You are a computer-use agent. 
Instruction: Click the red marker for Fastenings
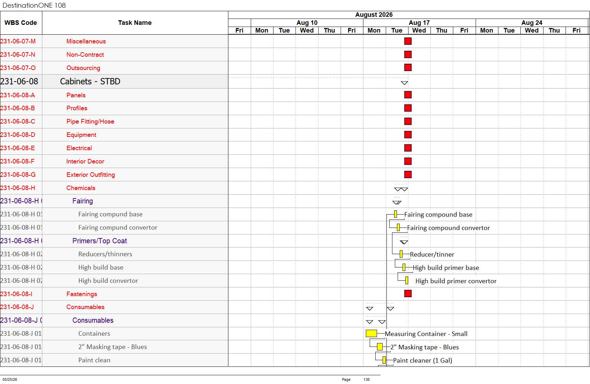pyautogui.click(x=408, y=294)
